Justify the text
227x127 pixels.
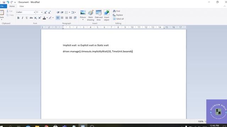[x=71, y=18]
